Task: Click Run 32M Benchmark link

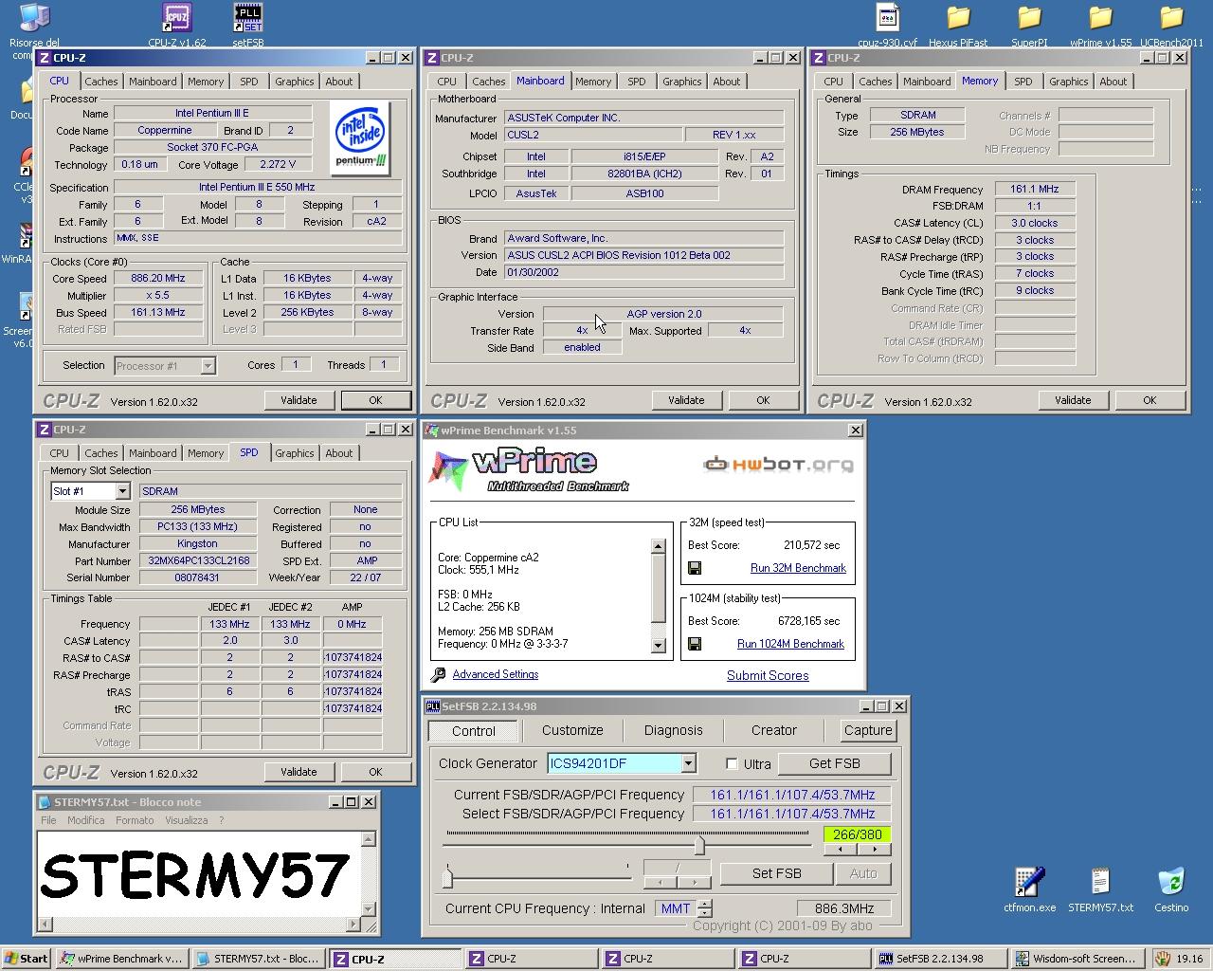Action: (798, 568)
